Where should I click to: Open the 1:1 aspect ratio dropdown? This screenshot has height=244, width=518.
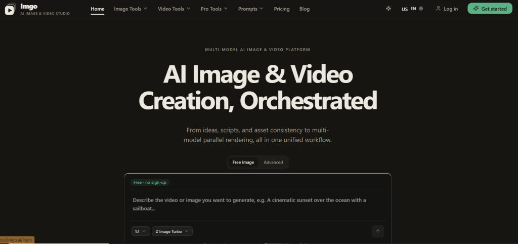click(x=141, y=231)
